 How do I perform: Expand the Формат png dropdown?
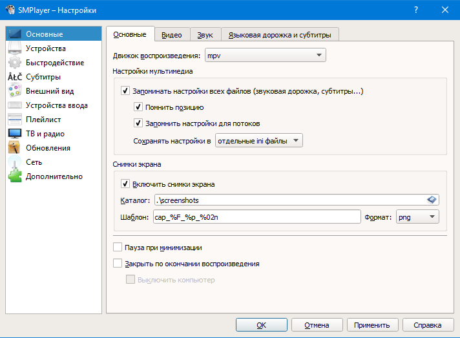point(417,217)
